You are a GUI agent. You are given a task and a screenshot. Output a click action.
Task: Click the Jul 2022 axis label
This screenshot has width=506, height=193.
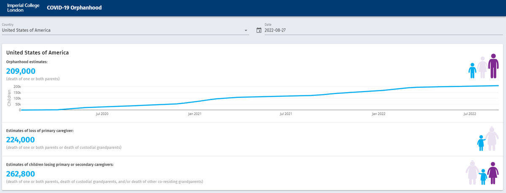click(469, 114)
